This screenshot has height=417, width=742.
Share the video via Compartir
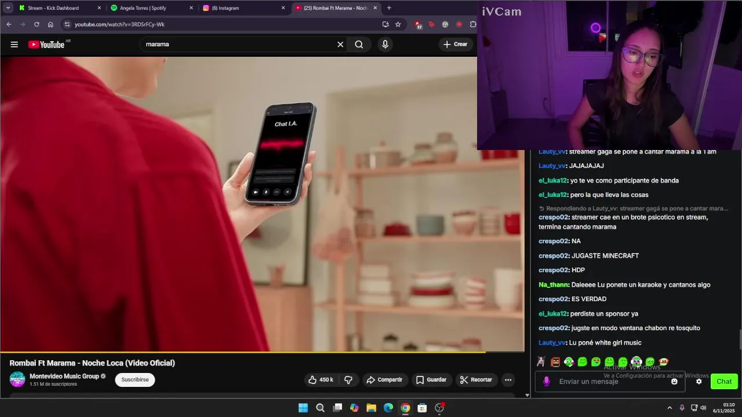click(385, 380)
